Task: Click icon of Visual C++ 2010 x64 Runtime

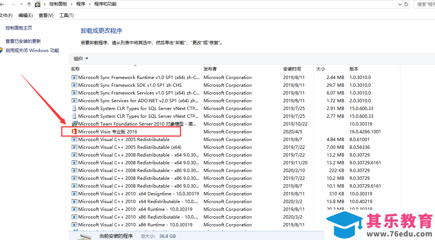Action: pyautogui.click(x=74, y=209)
